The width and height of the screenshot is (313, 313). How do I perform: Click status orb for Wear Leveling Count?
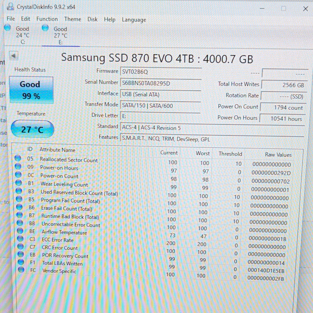19,183
